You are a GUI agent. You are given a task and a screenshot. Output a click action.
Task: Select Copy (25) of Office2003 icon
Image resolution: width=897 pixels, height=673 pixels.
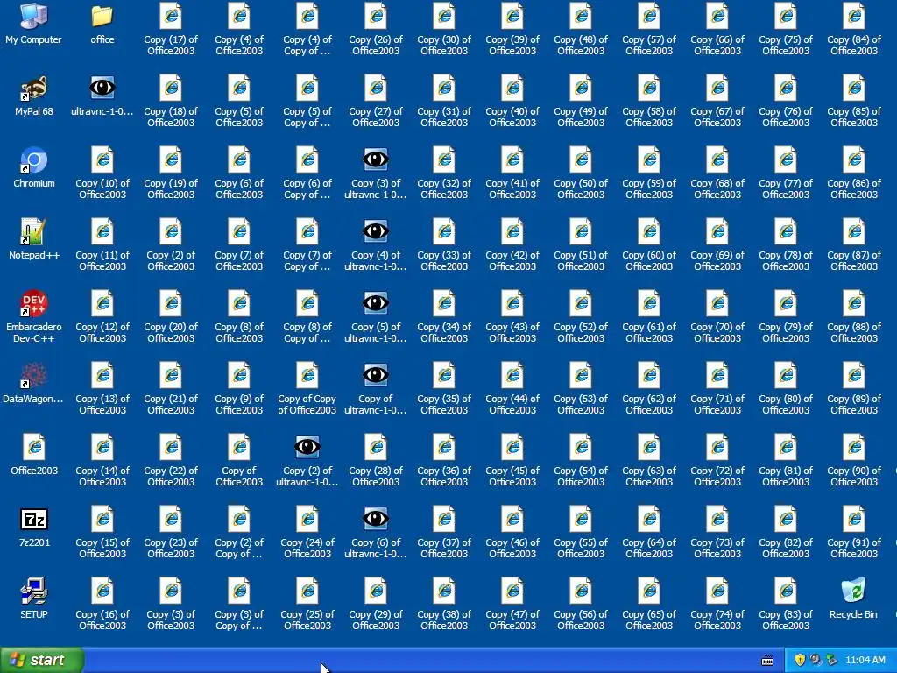(x=307, y=592)
